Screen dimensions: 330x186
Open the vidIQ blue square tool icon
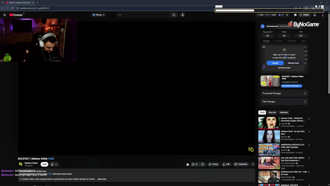(x=280, y=15)
